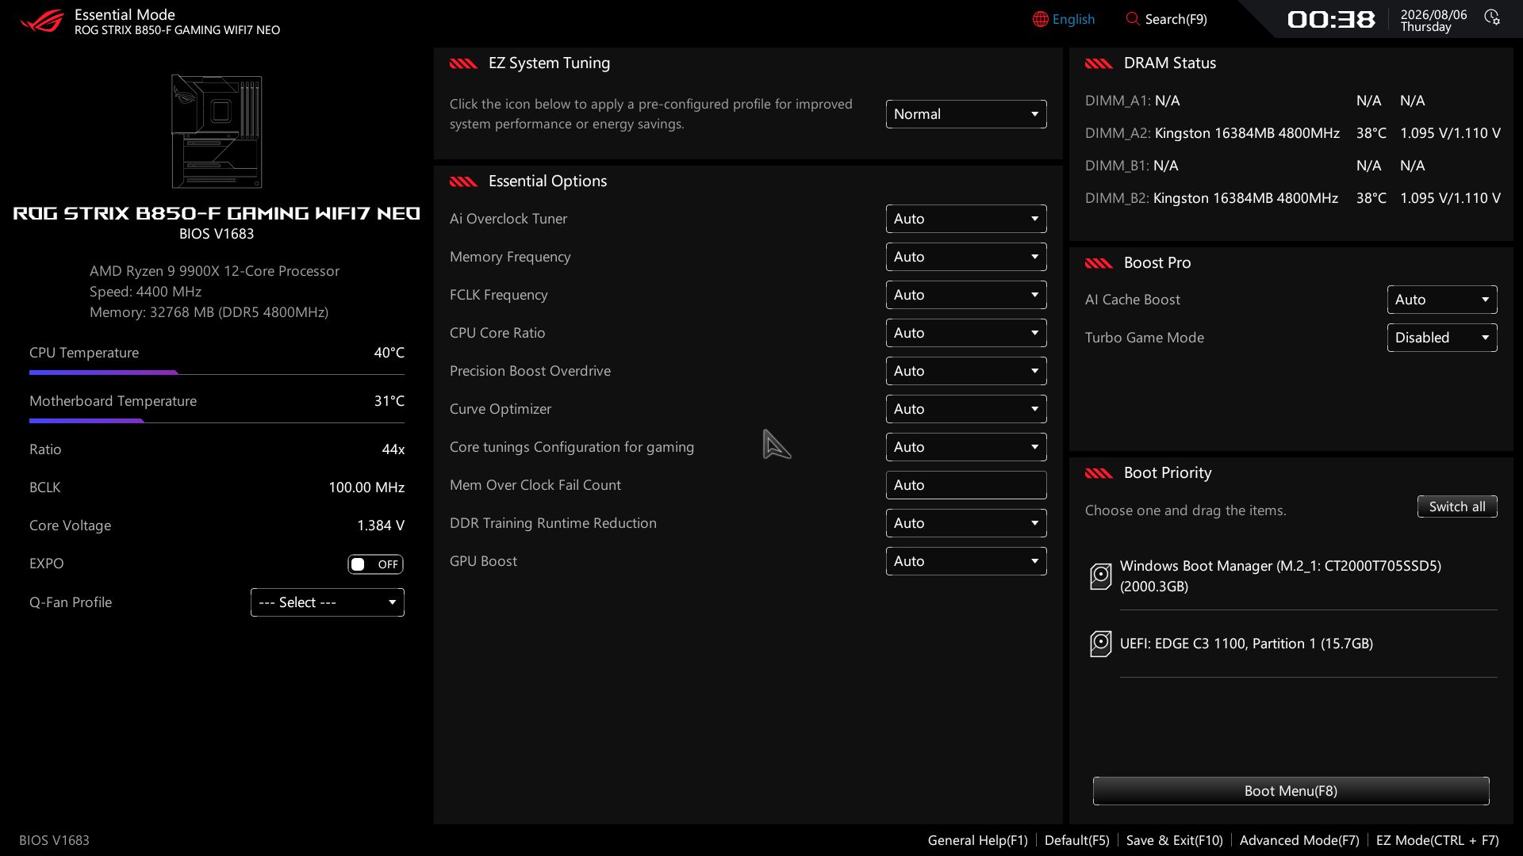The height and width of the screenshot is (856, 1523).
Task: Click Save & Exit(F10)
Action: [1174, 840]
